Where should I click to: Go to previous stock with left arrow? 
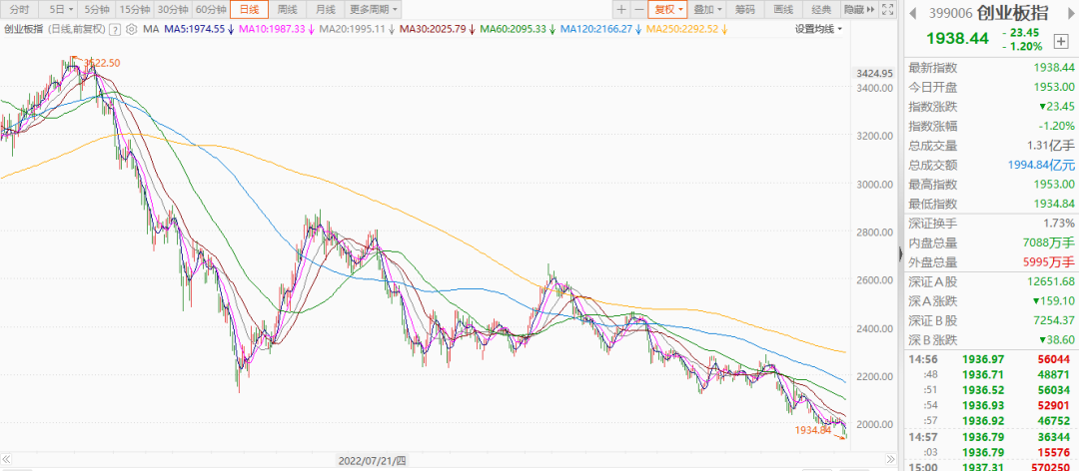tap(914, 12)
